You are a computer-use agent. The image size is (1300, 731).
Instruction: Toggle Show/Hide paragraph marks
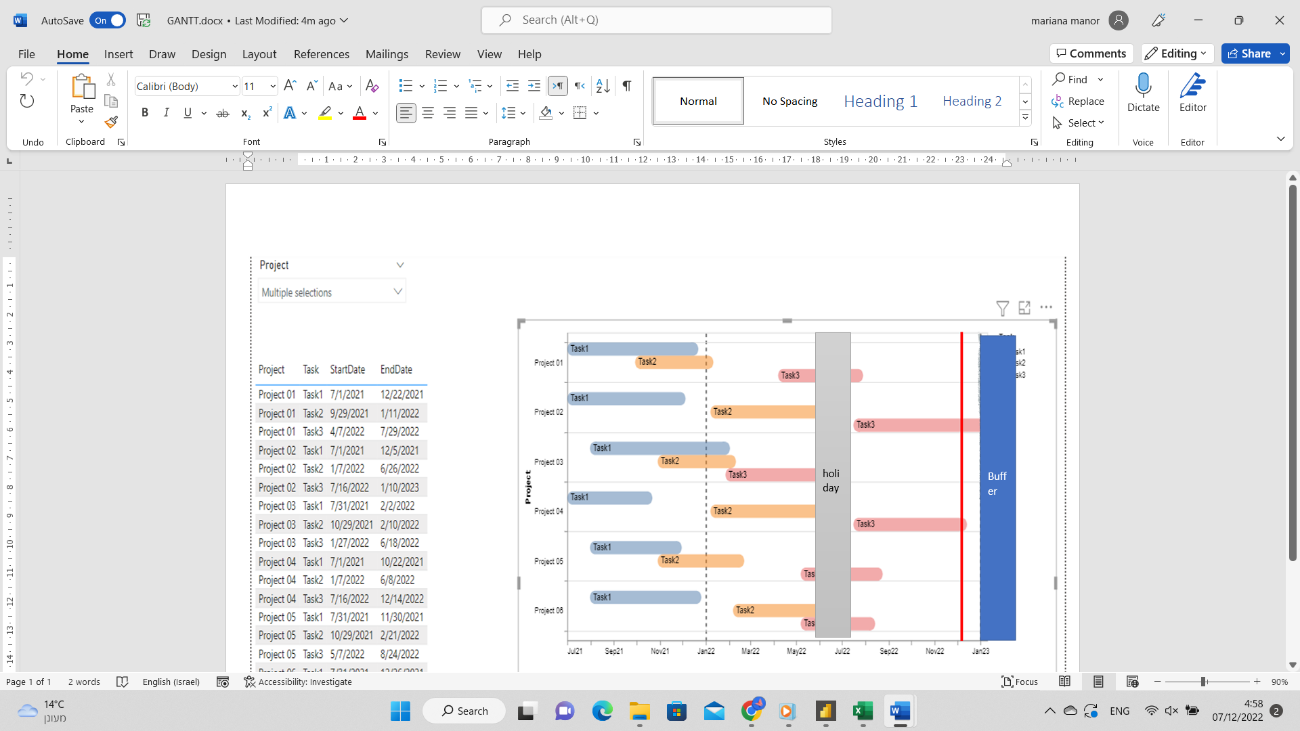(x=626, y=86)
